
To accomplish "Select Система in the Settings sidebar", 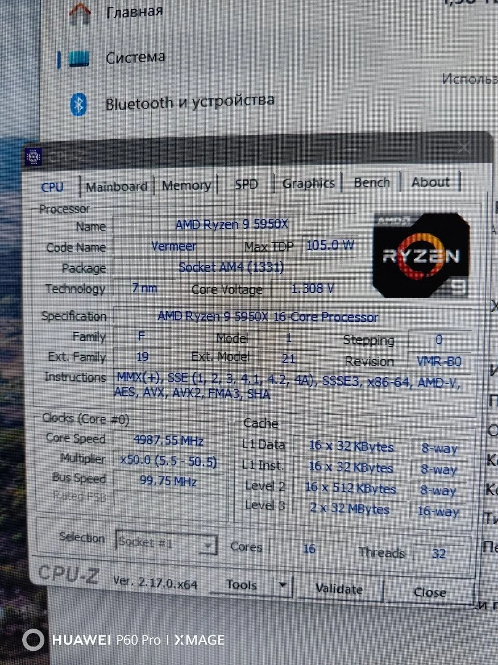I will [135, 57].
